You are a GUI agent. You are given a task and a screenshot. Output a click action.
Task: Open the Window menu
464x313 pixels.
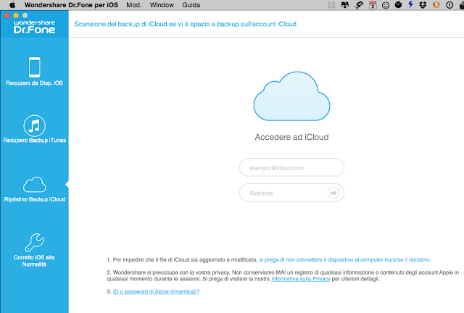pos(162,5)
